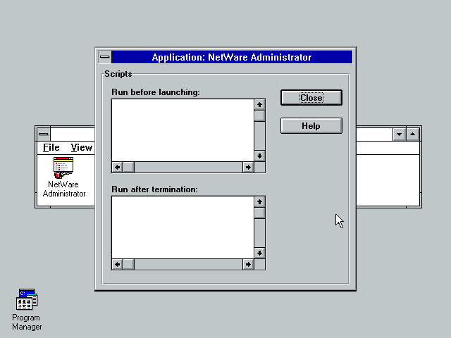
Task: Open the View menu in background window
Action: [x=82, y=147]
